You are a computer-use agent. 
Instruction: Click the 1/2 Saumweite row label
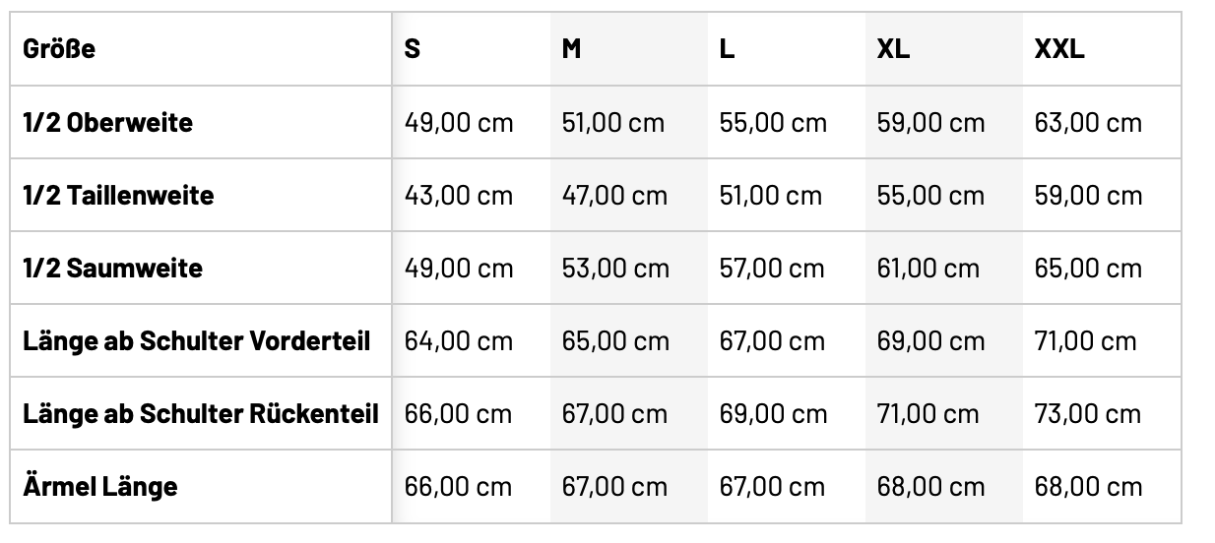click(x=112, y=269)
